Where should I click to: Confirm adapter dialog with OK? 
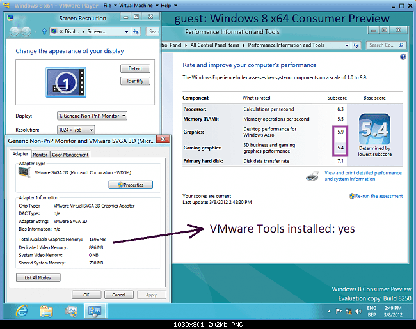coord(86,295)
